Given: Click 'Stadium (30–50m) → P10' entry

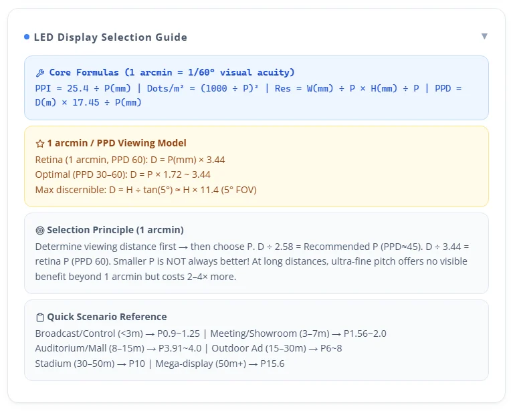Looking at the screenshot, I should click(90, 364).
